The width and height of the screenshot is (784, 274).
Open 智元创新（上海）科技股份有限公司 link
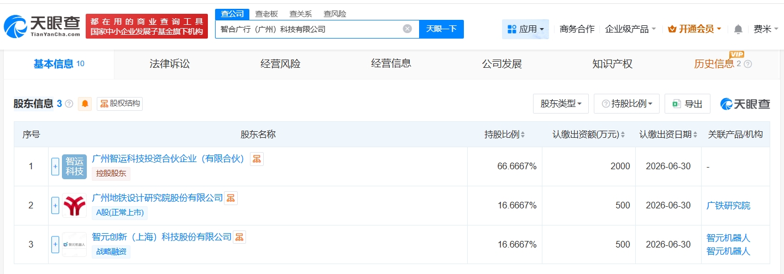(161, 237)
